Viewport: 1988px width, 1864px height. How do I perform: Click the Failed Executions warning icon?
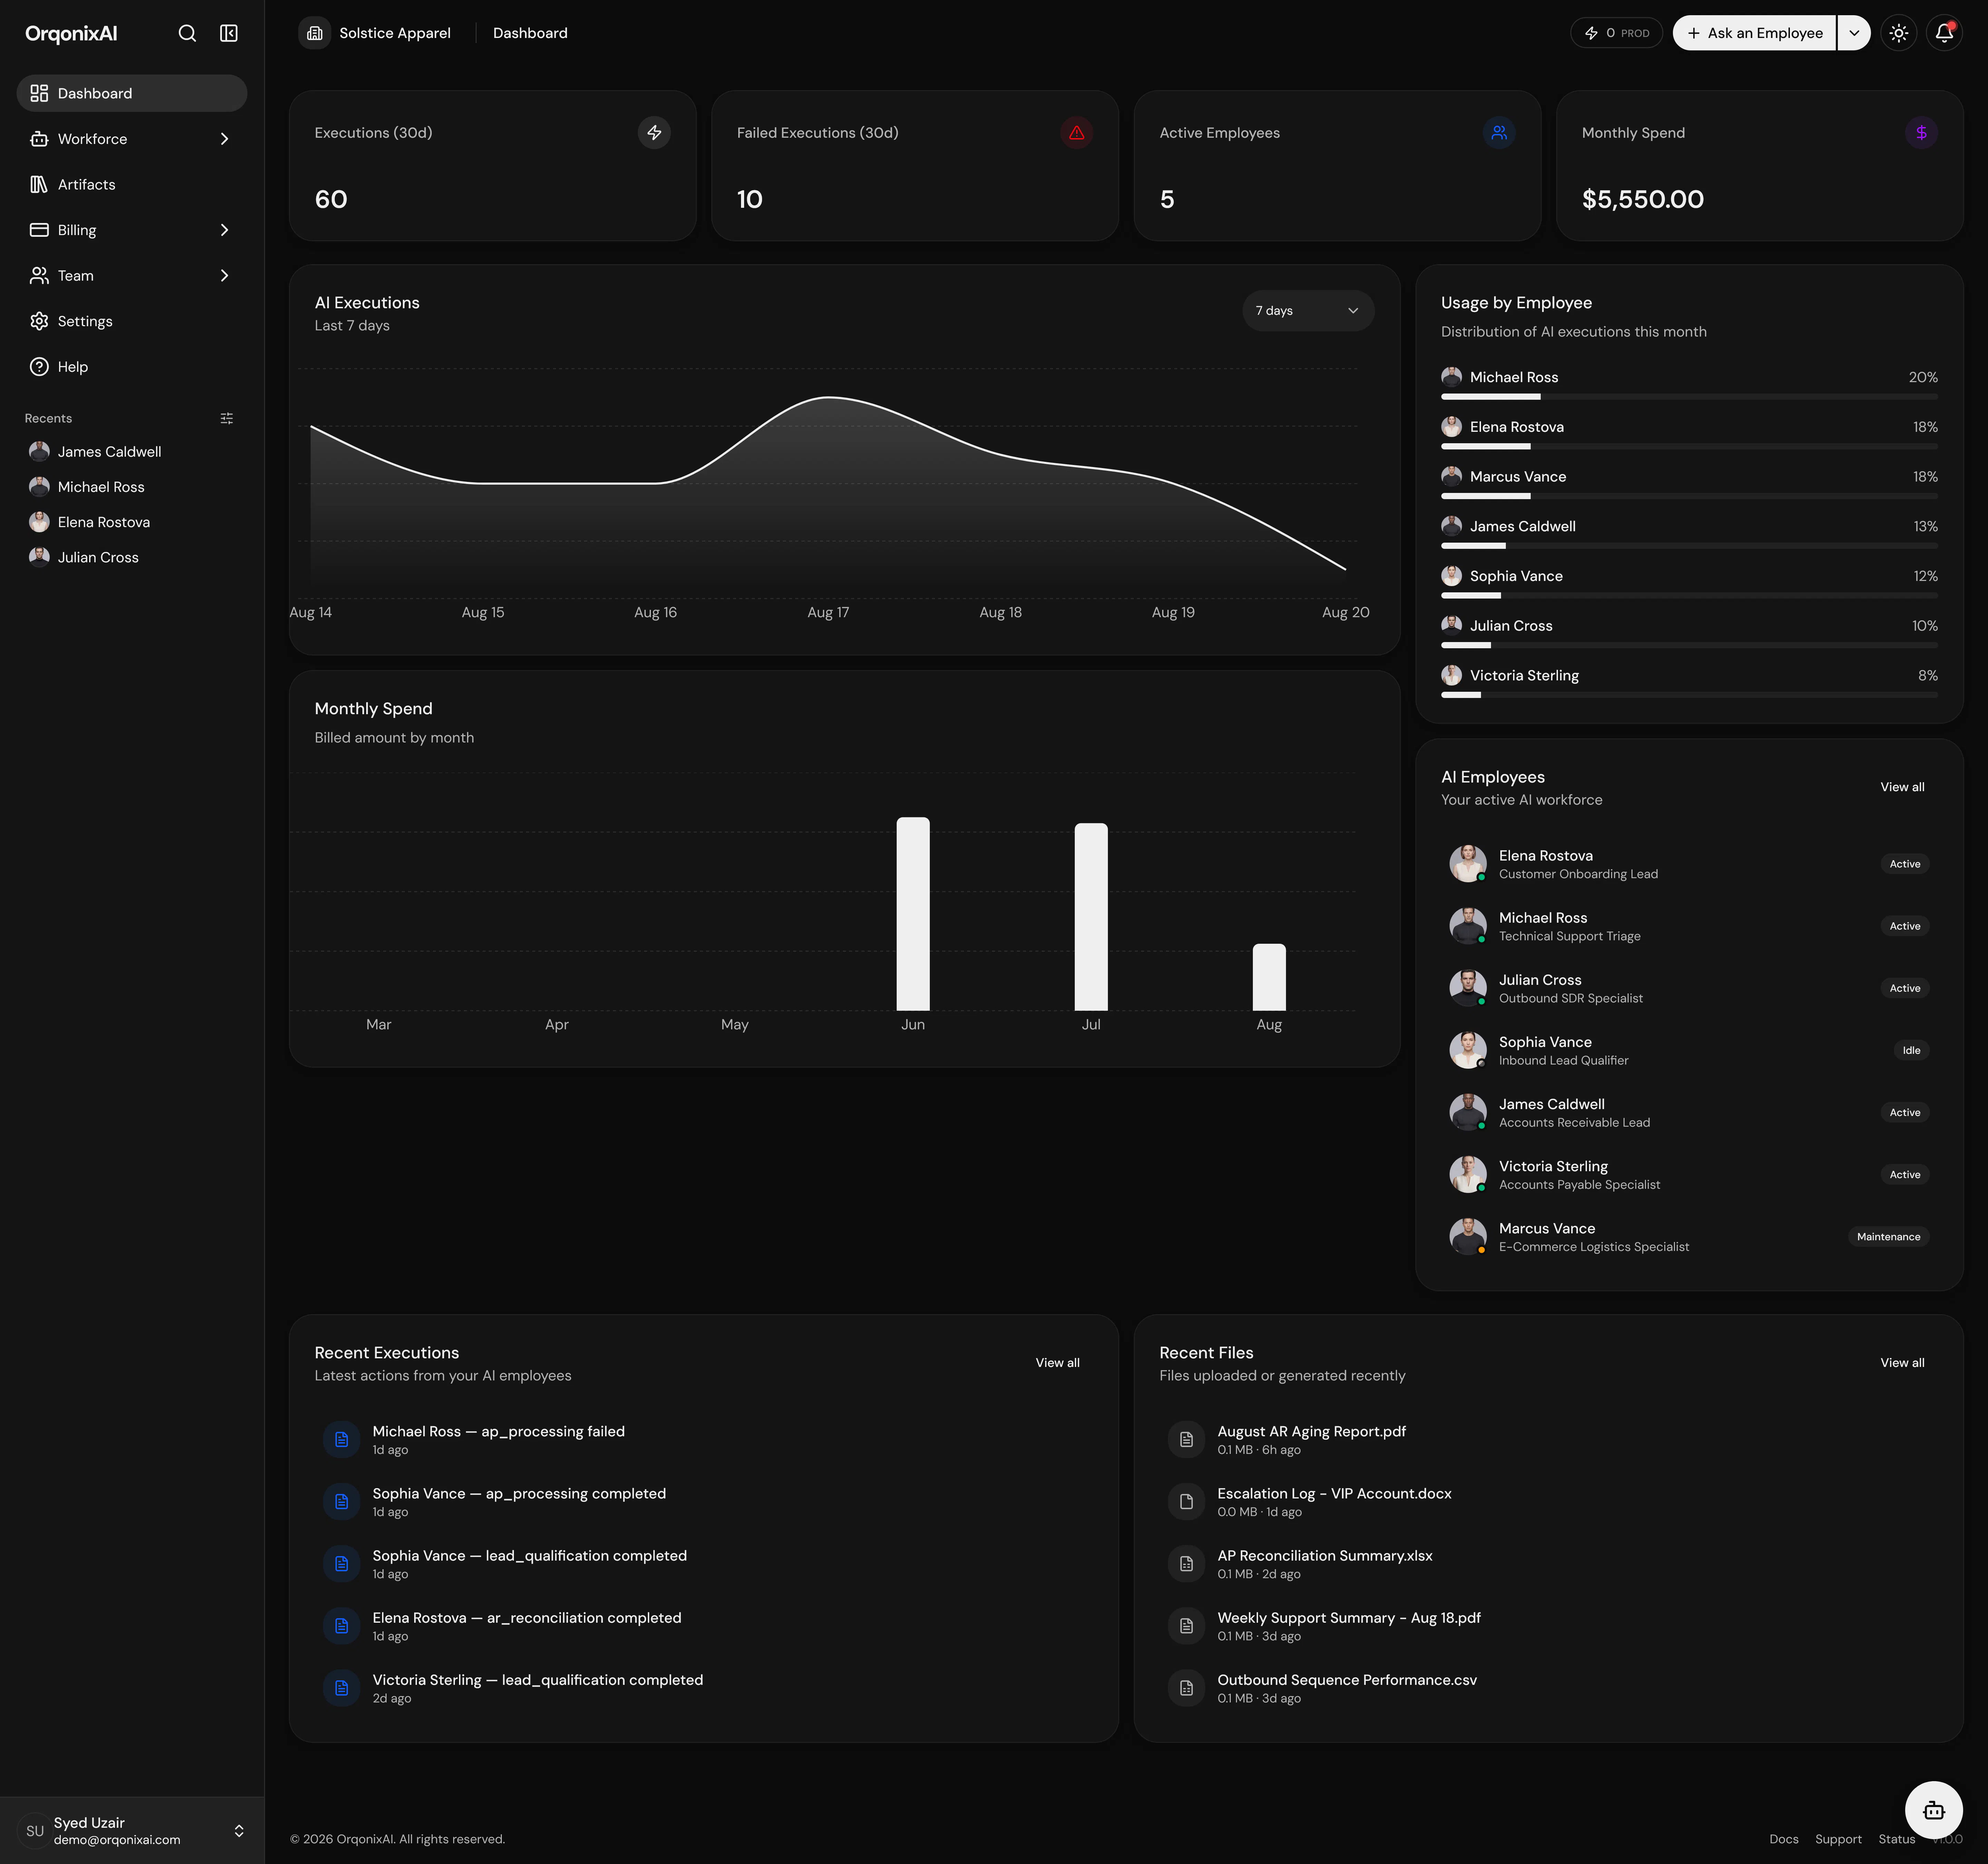tap(1077, 132)
